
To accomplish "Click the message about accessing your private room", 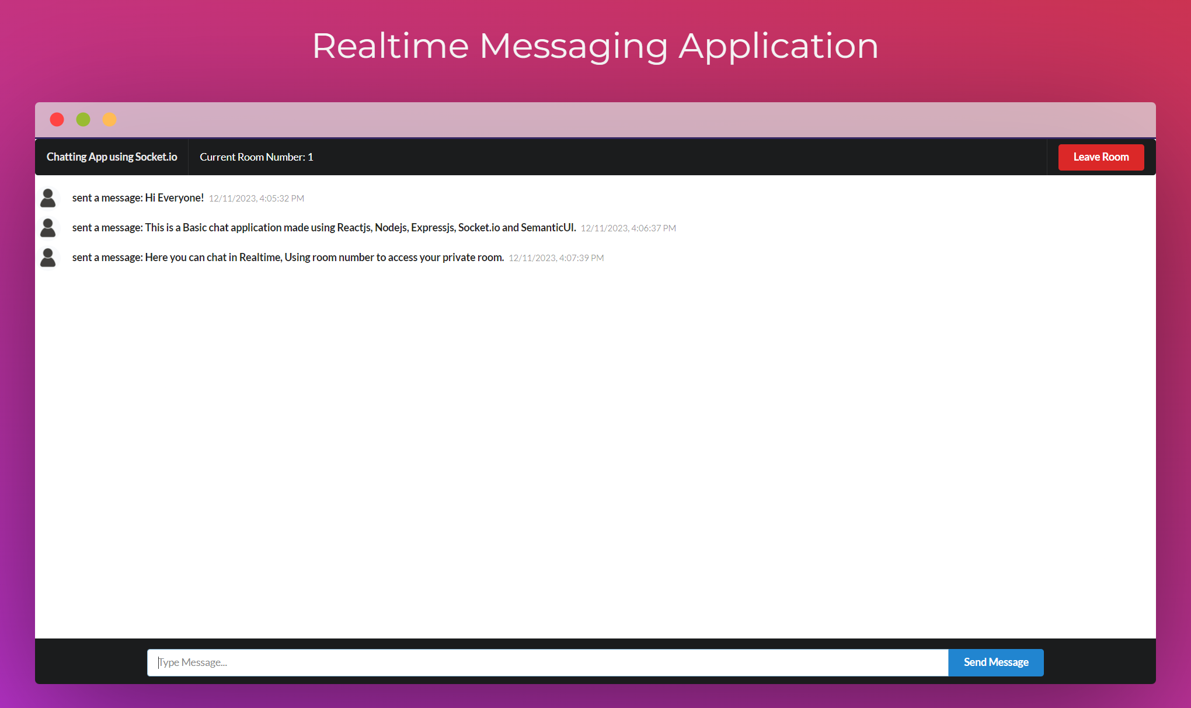I will pos(288,258).
